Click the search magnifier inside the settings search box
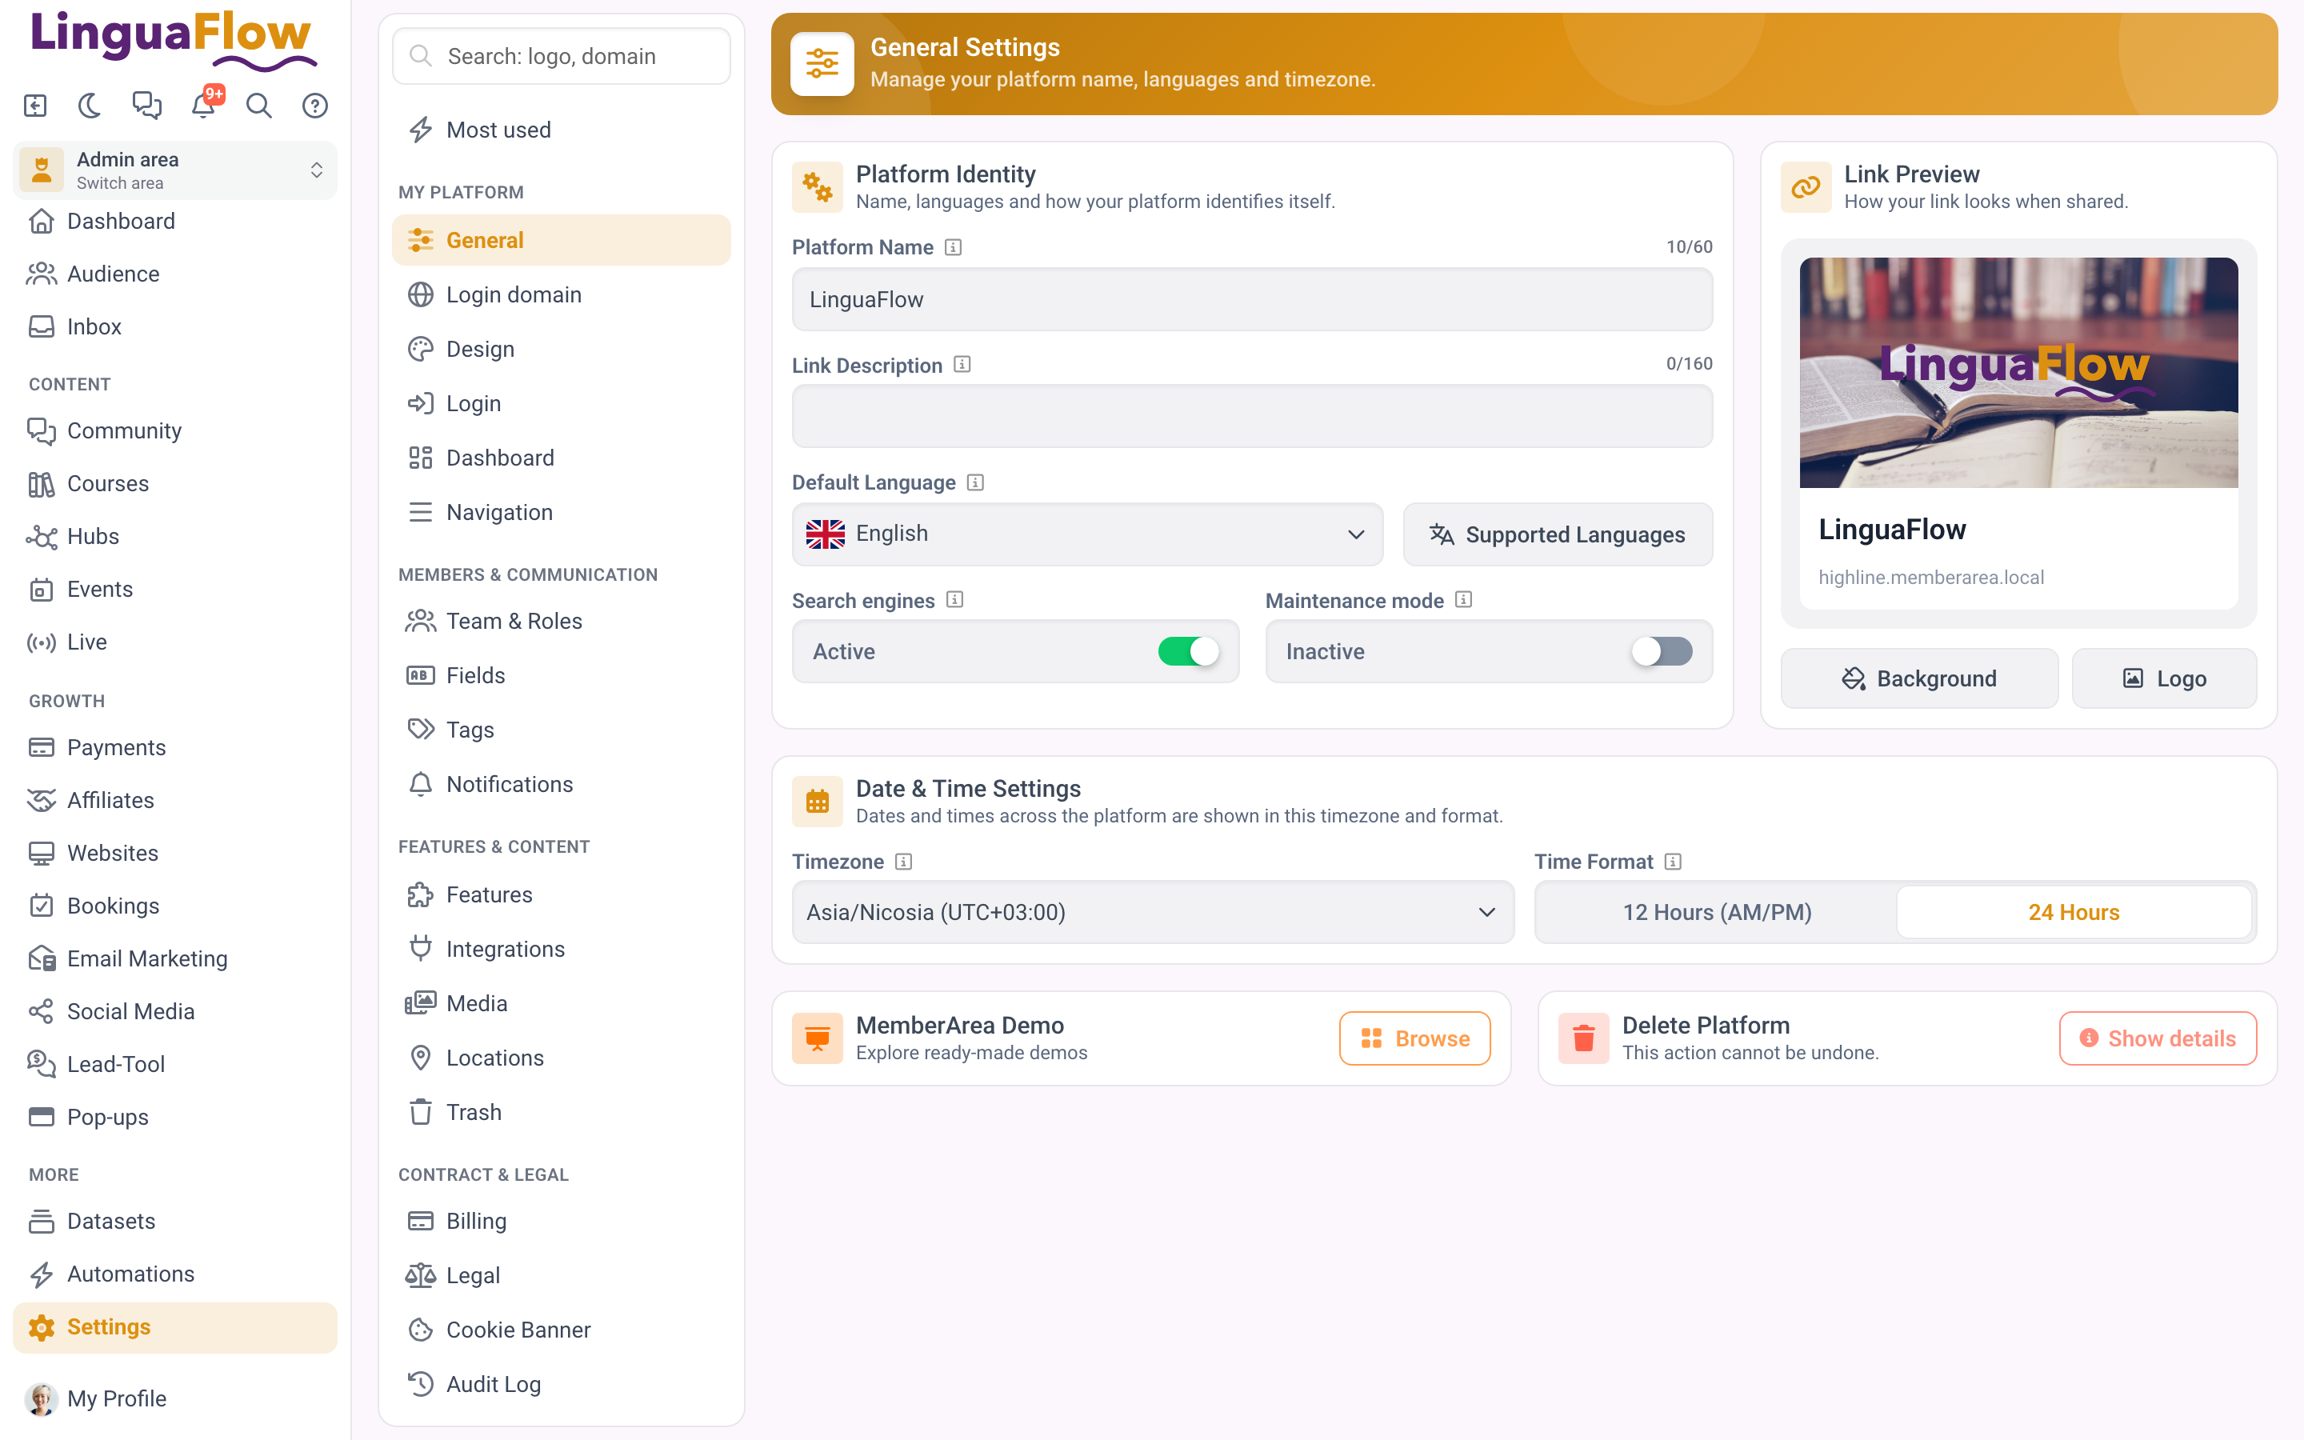 pos(421,56)
